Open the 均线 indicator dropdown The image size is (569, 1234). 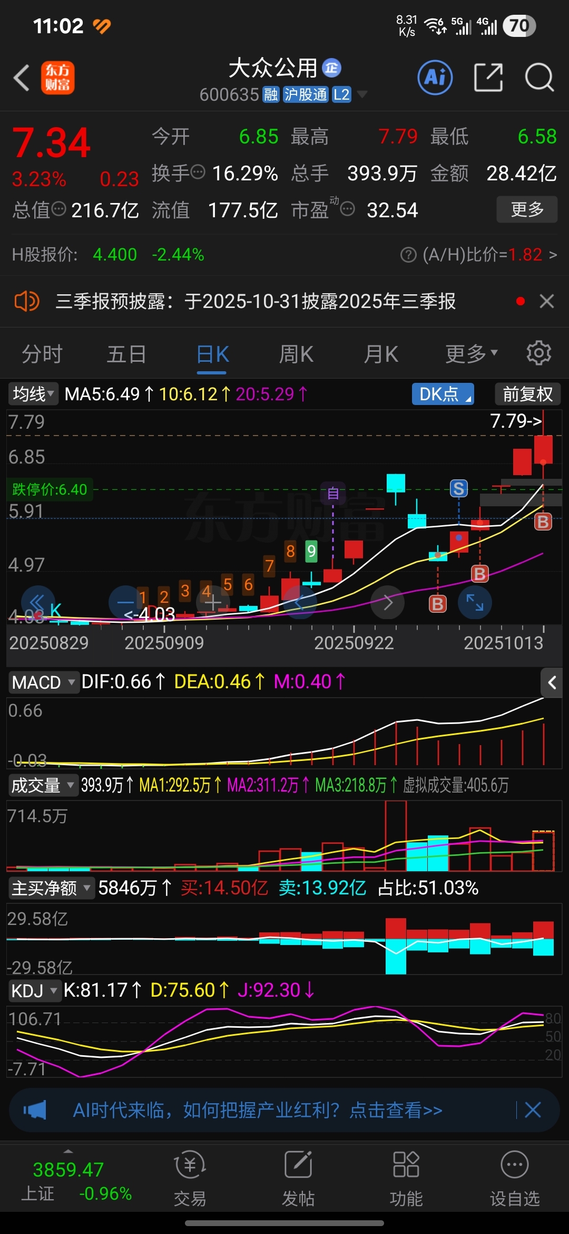click(x=33, y=394)
